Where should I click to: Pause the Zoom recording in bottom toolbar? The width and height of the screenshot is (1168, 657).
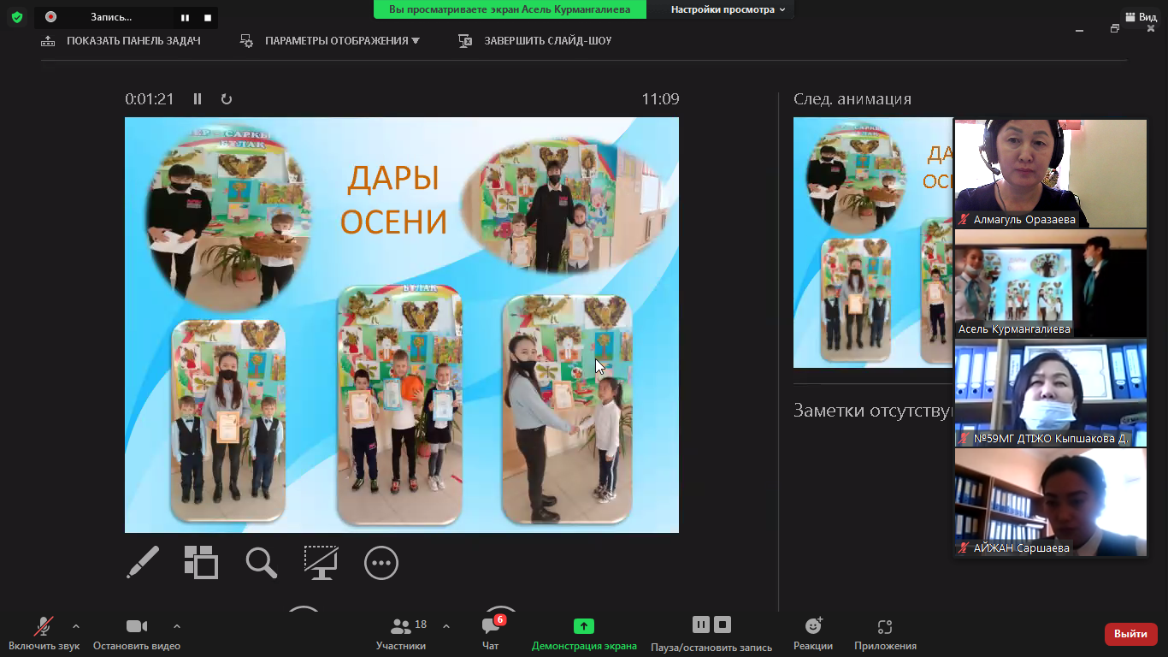click(x=701, y=624)
